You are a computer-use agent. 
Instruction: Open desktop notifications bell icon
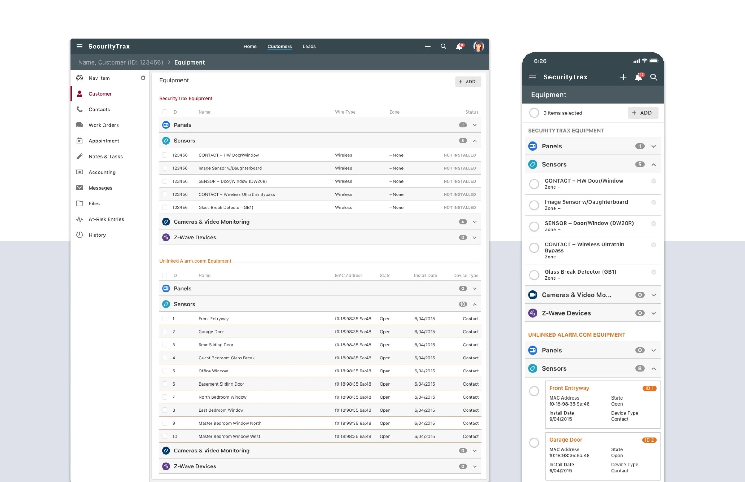(459, 46)
